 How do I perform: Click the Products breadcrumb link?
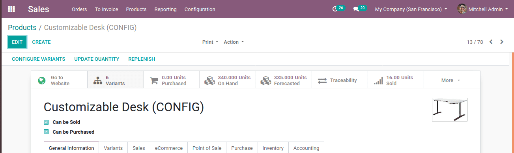[22, 28]
